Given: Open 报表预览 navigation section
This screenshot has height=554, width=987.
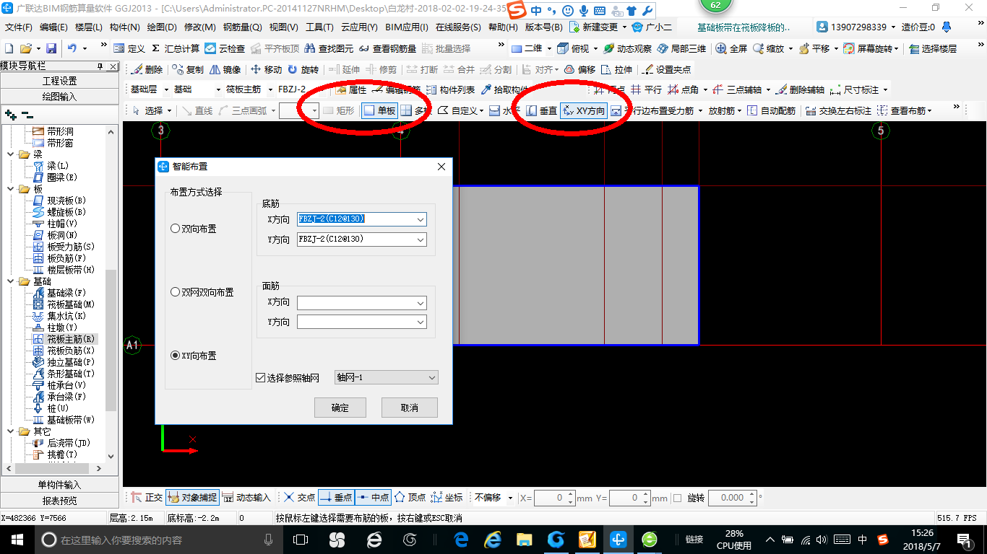Looking at the screenshot, I should tap(59, 501).
